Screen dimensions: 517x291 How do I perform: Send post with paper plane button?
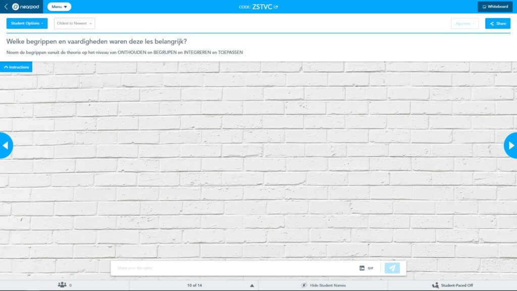click(x=392, y=268)
